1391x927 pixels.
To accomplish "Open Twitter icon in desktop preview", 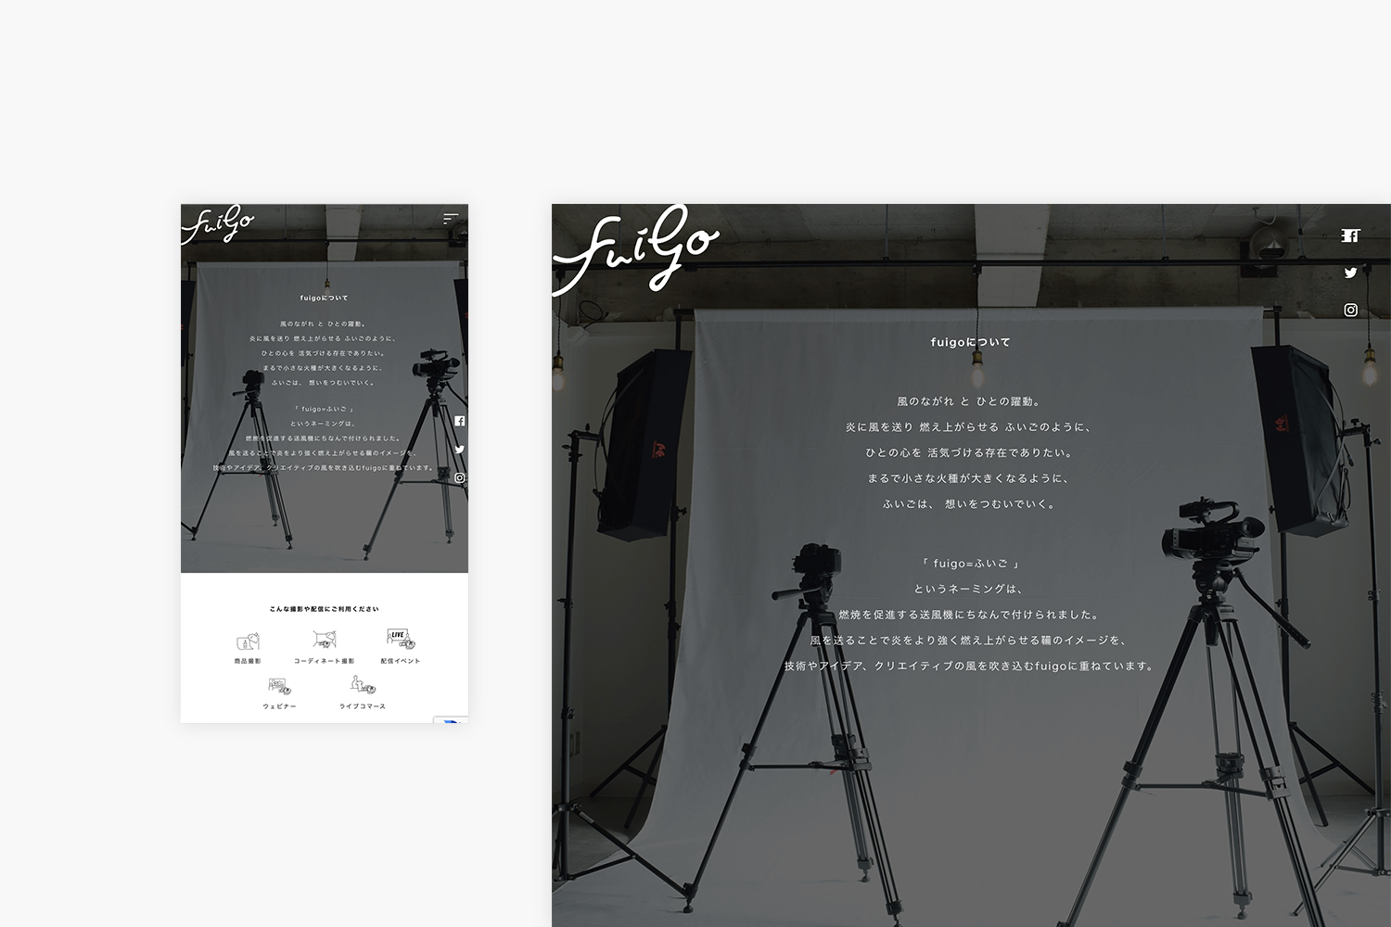I will tap(1350, 273).
